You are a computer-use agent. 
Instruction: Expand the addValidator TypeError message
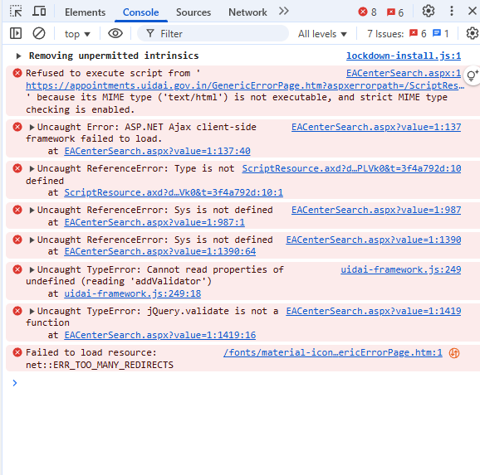32,270
